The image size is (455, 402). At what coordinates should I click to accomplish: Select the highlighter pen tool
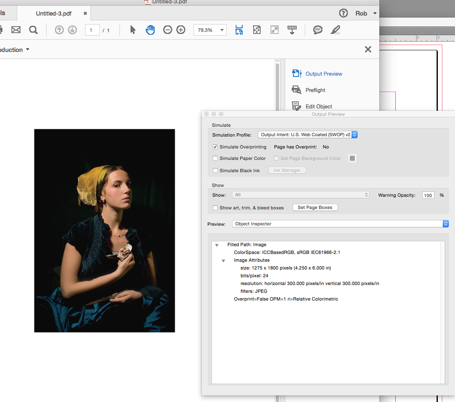335,30
